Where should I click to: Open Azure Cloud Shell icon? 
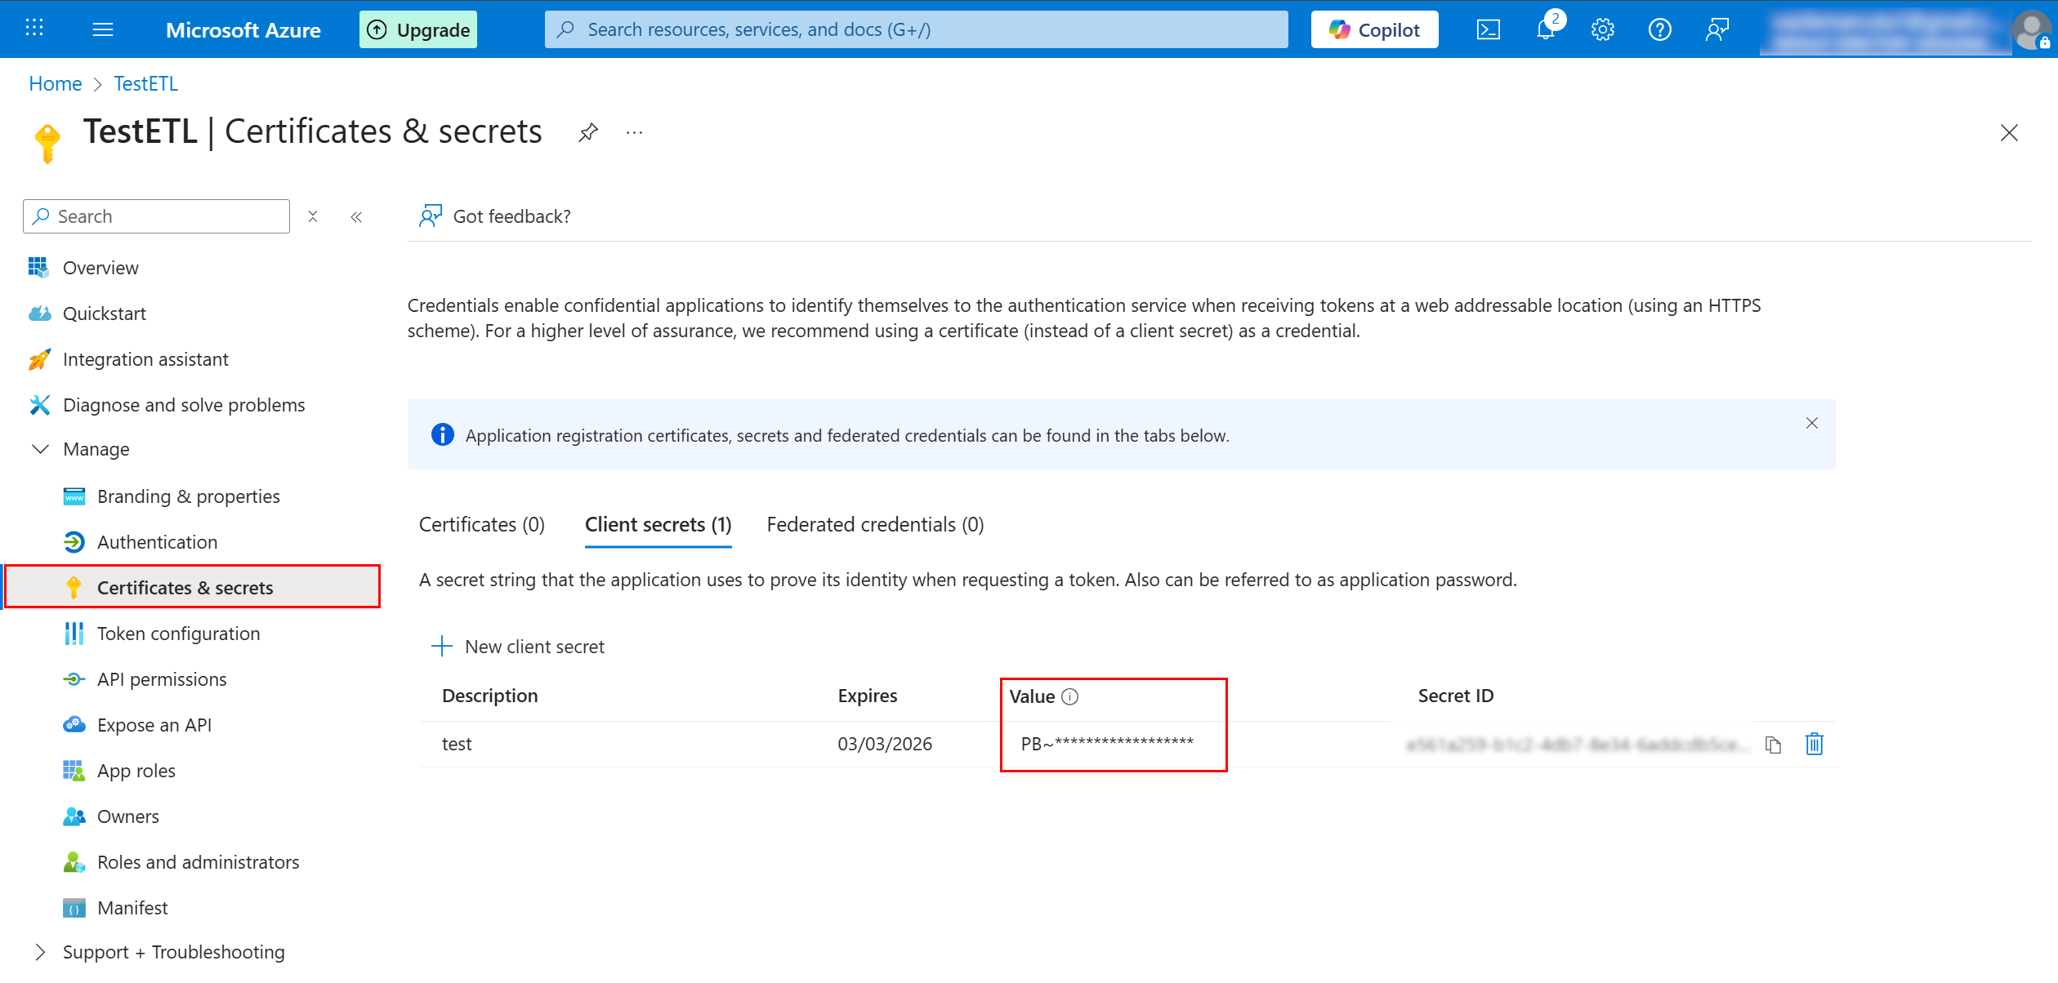click(1488, 30)
